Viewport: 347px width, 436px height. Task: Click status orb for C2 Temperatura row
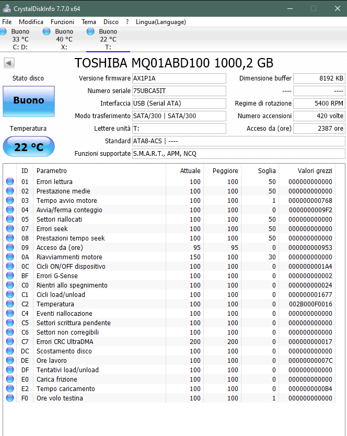(10, 304)
